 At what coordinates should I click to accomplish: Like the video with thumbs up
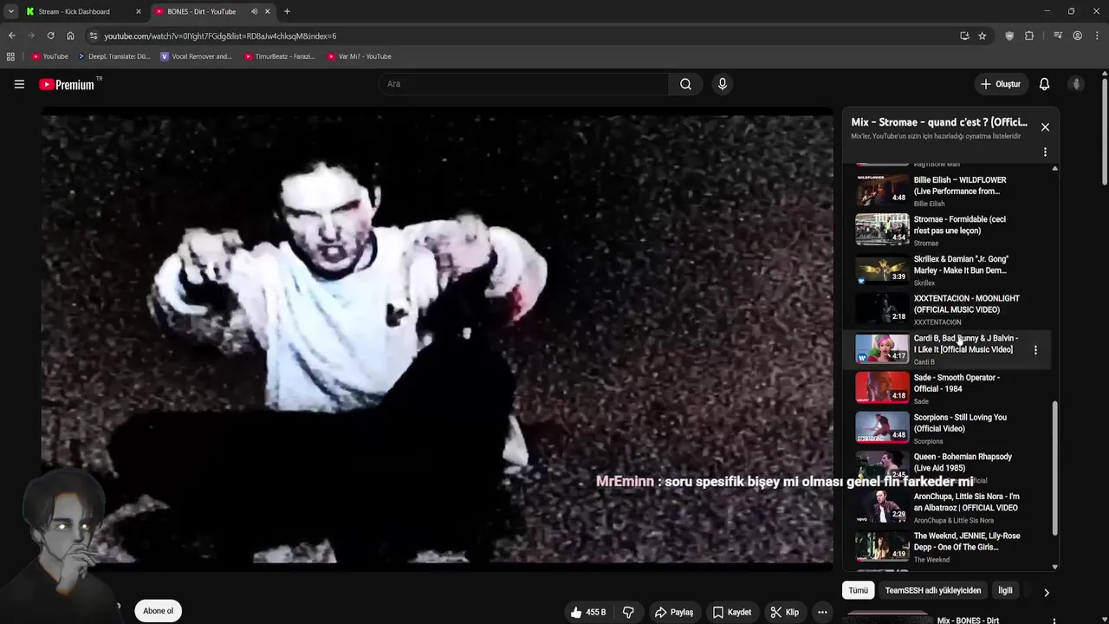[587, 612]
